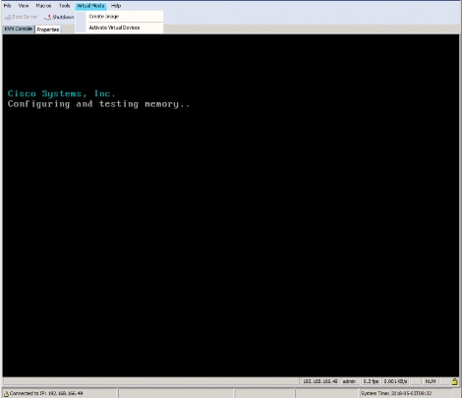
Task: Switch to the KVM Console tab
Action: click(x=19, y=29)
